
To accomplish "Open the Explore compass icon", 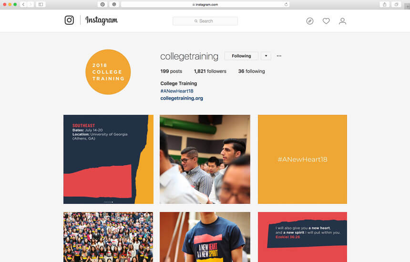I will tap(310, 21).
